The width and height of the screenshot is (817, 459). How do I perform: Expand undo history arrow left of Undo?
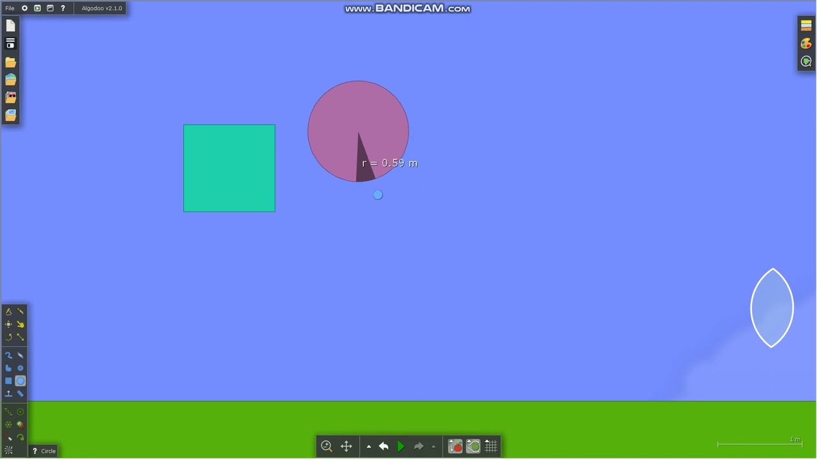pyautogui.click(x=369, y=447)
